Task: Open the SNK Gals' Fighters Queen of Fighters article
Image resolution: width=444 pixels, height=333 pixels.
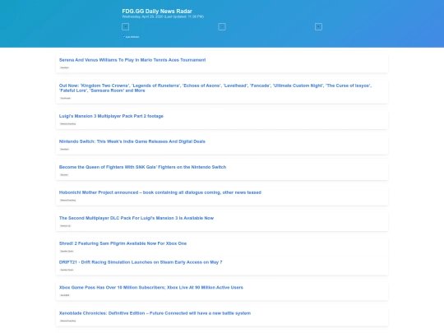Action: click(x=142, y=167)
